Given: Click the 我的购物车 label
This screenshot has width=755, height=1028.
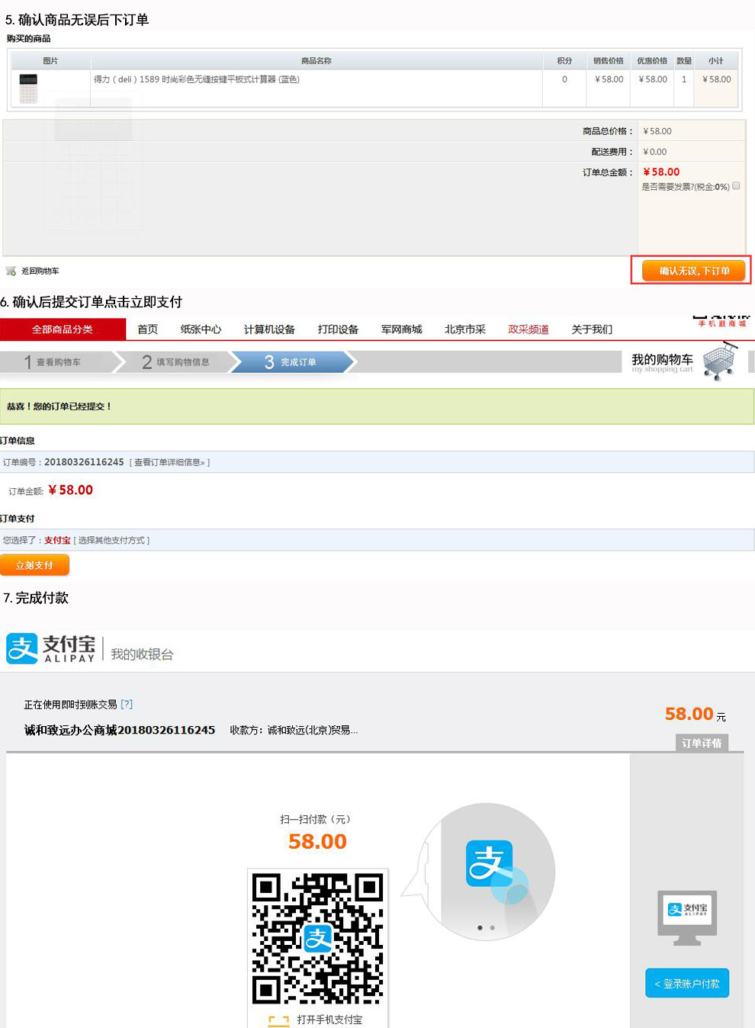Looking at the screenshot, I should [x=662, y=359].
